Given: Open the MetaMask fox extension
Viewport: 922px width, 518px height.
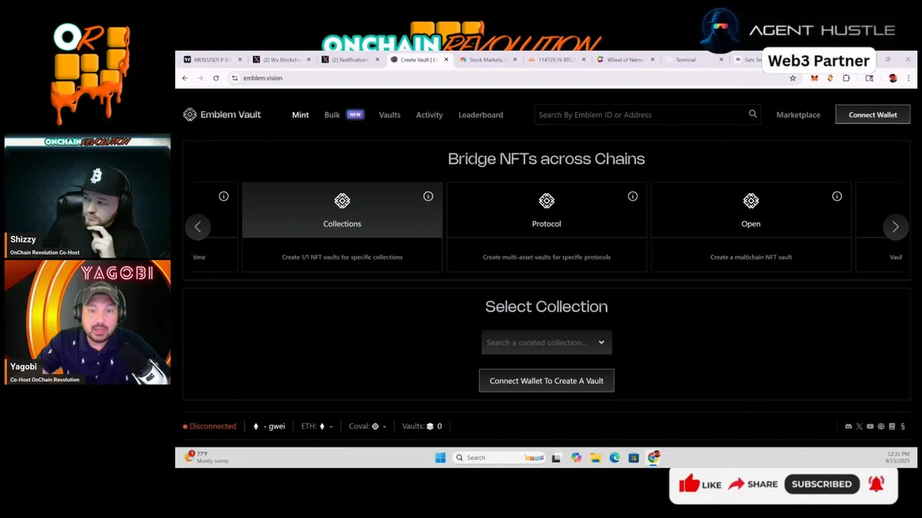Looking at the screenshot, I should tap(815, 78).
